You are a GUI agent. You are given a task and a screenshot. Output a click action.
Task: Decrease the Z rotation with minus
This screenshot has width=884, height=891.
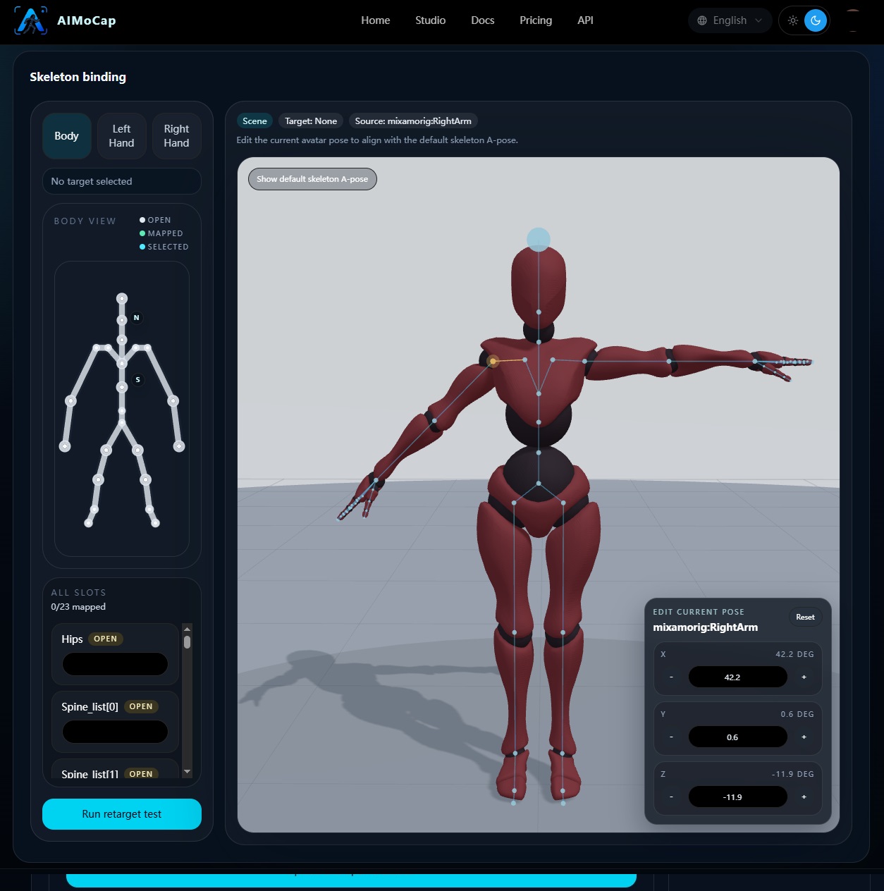[671, 797]
